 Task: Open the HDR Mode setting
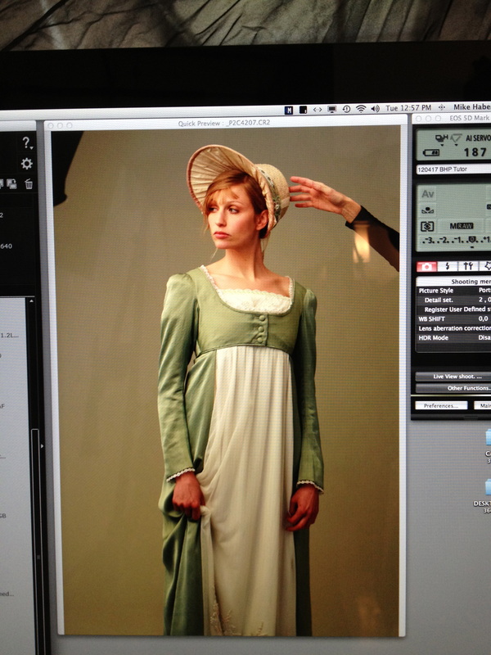click(x=454, y=337)
